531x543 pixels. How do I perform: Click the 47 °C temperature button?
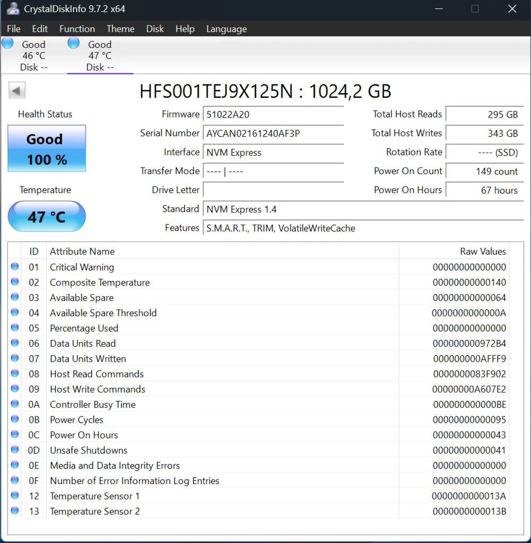point(47,216)
